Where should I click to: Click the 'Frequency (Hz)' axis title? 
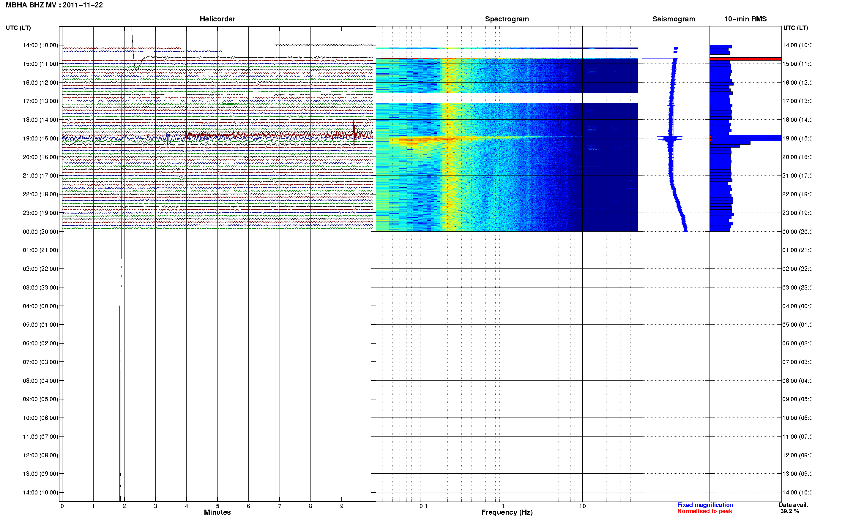pos(507,513)
